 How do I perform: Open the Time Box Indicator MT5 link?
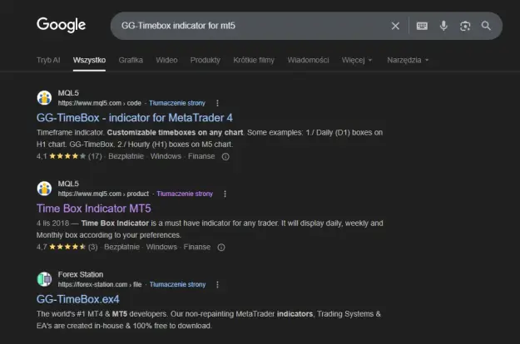pyautogui.click(x=93, y=209)
